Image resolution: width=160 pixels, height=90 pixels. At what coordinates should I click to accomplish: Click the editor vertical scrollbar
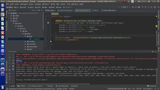point(156,38)
